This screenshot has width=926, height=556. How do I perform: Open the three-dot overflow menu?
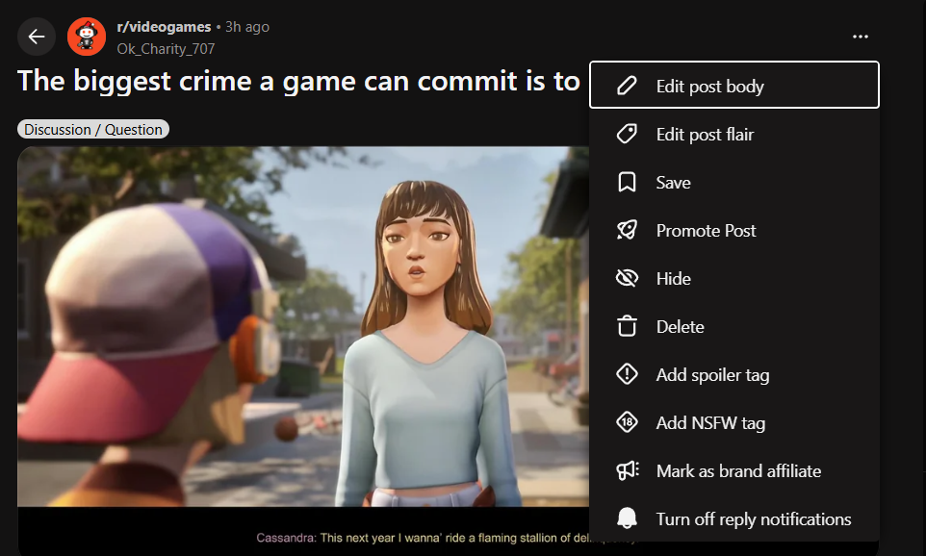(861, 37)
